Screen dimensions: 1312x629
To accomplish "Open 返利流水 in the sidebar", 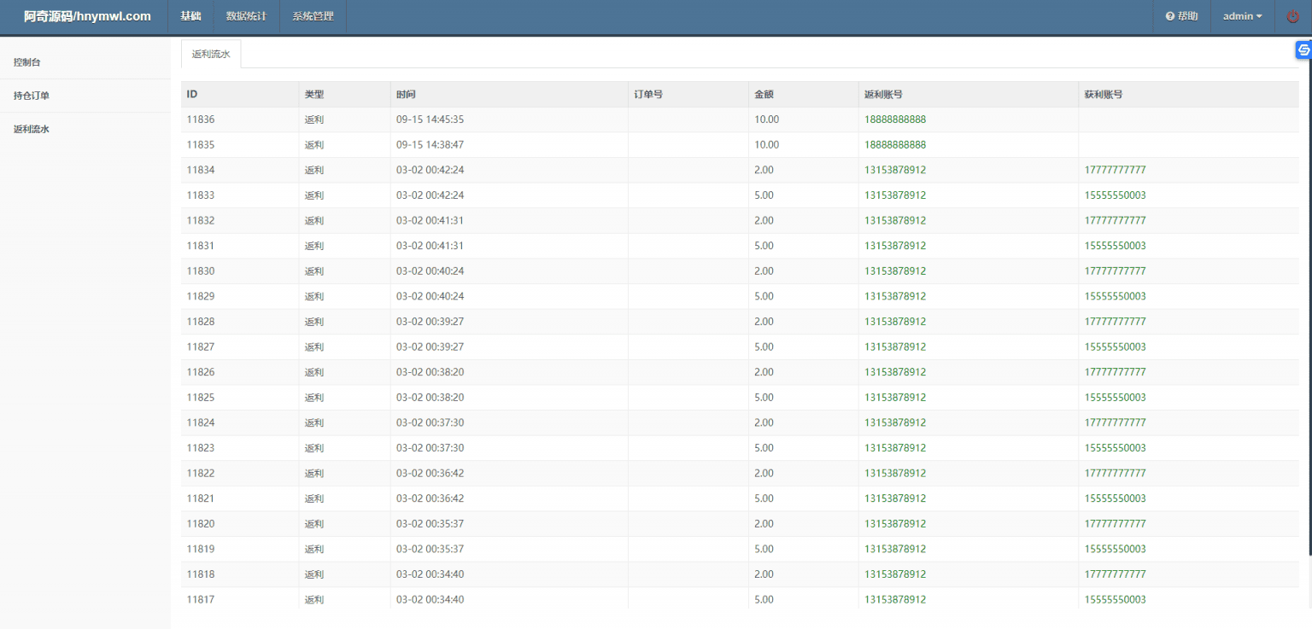I will tap(32, 130).
